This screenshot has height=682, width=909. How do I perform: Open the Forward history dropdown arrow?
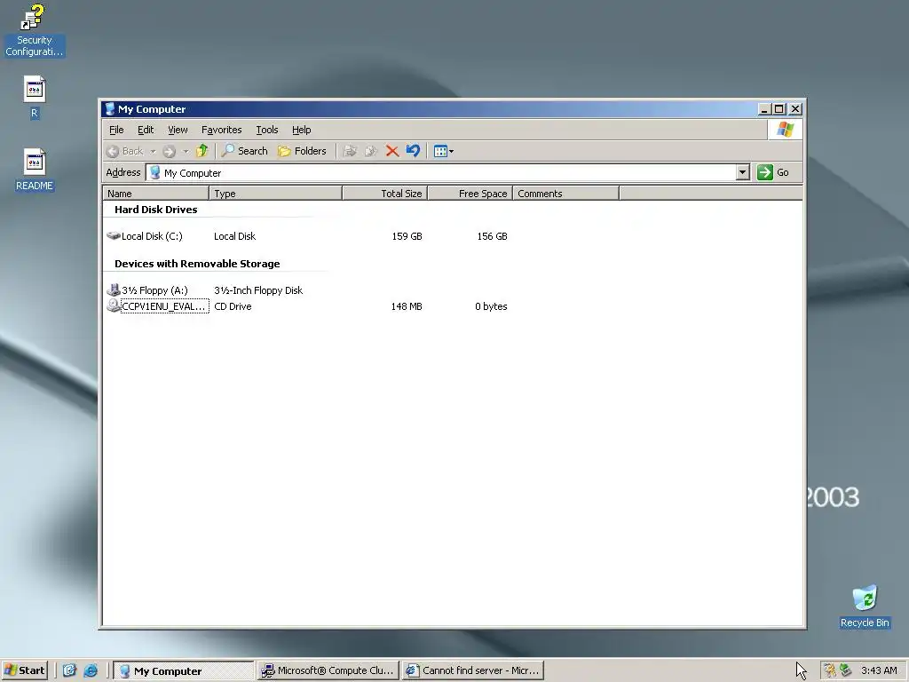click(x=186, y=151)
